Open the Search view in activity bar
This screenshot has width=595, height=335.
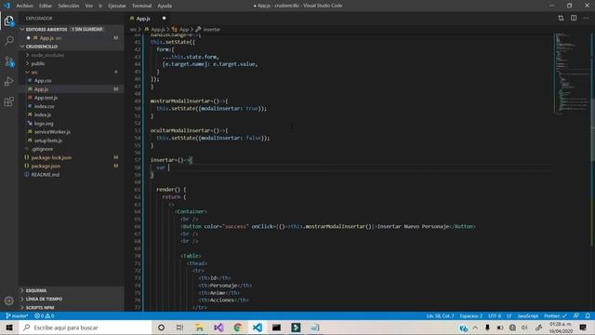tap(8, 41)
